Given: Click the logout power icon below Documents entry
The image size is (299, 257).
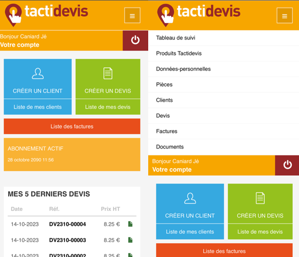Looking at the screenshot, I should (287, 165).
